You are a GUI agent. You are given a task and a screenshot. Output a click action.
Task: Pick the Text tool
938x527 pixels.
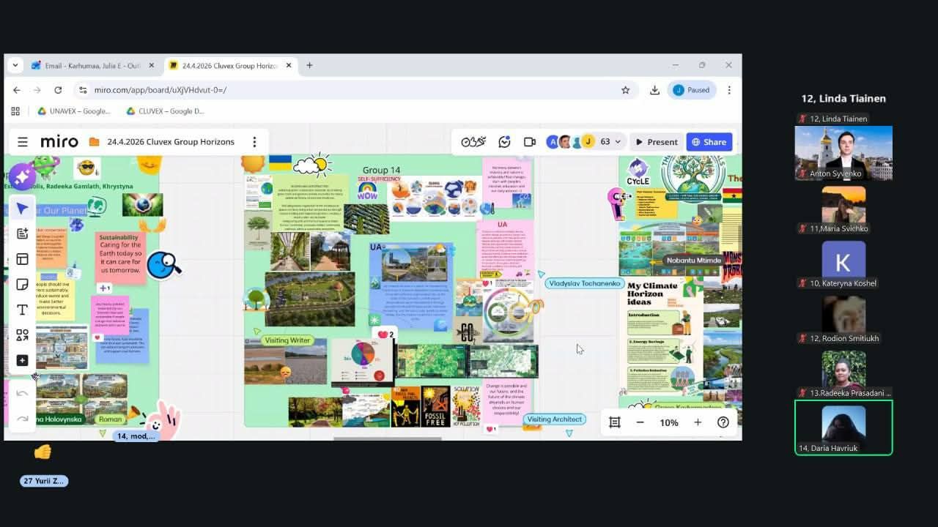point(22,310)
